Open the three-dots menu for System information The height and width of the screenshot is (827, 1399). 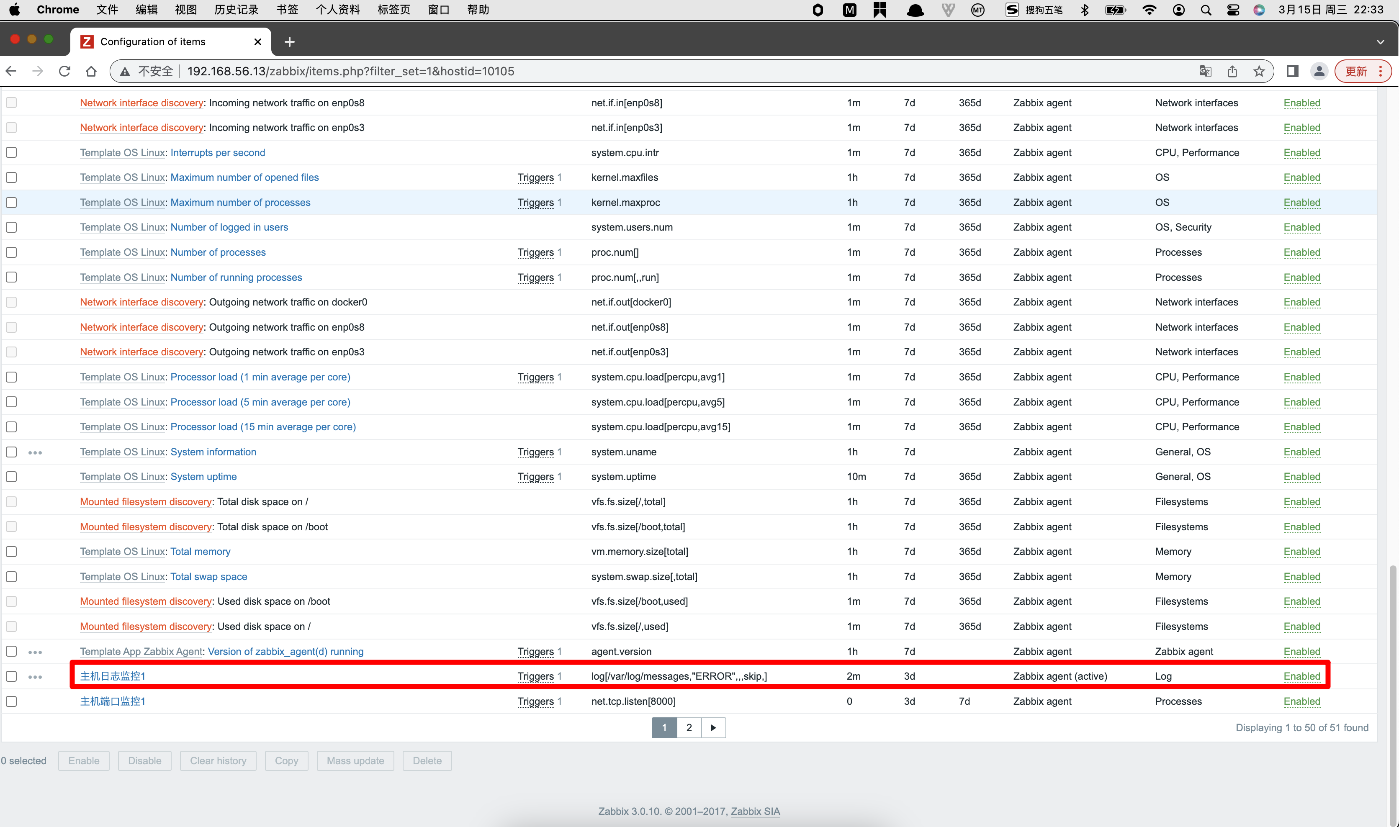35,452
